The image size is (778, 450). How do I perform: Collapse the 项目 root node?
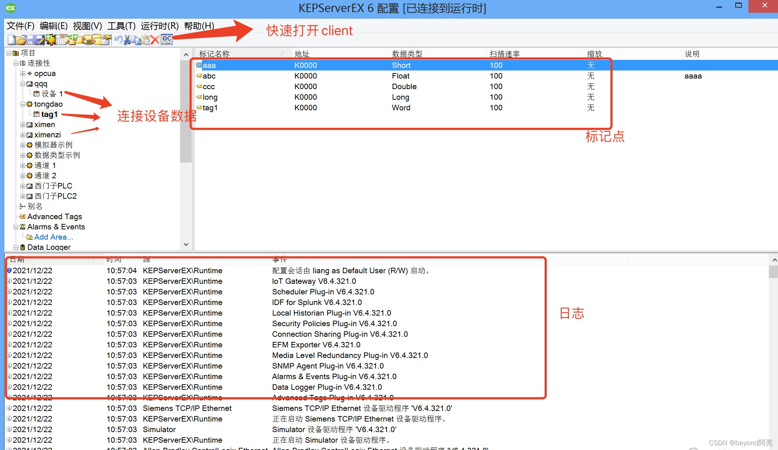[x=9, y=53]
